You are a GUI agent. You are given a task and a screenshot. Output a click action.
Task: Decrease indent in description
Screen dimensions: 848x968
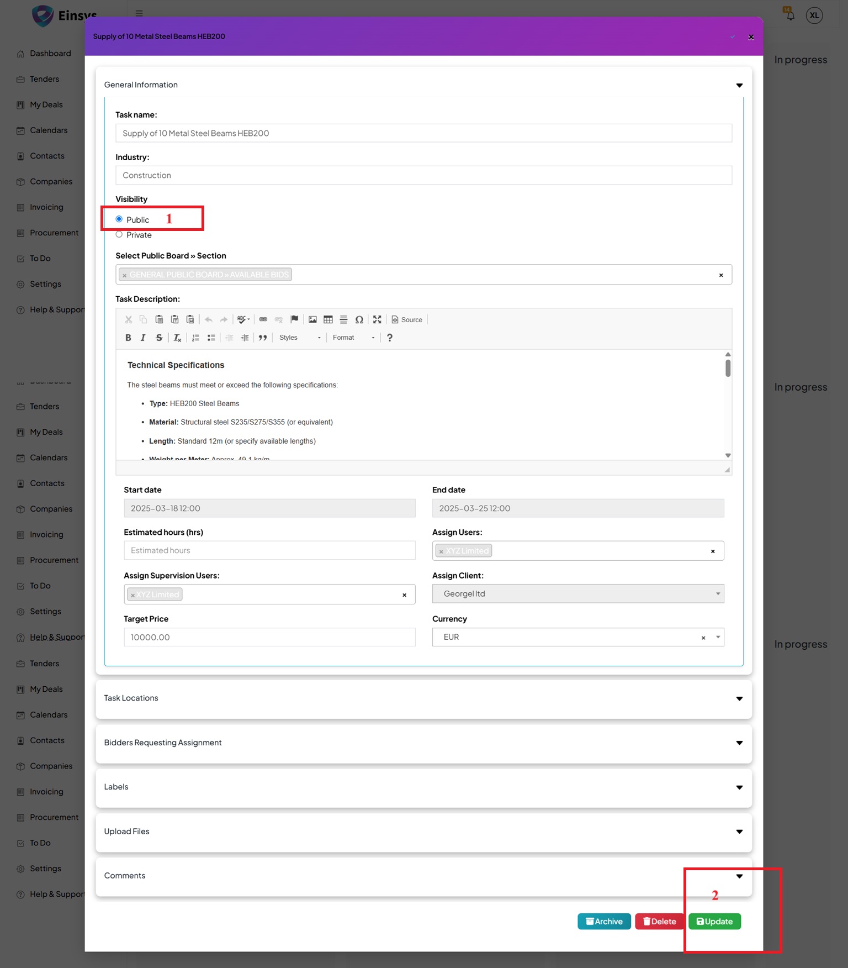pos(229,338)
